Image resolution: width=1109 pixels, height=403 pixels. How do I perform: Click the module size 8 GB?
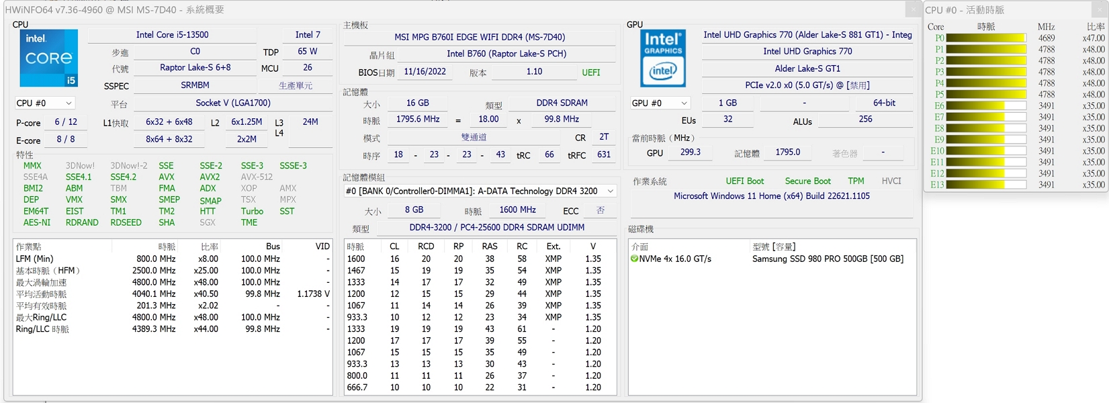point(414,210)
